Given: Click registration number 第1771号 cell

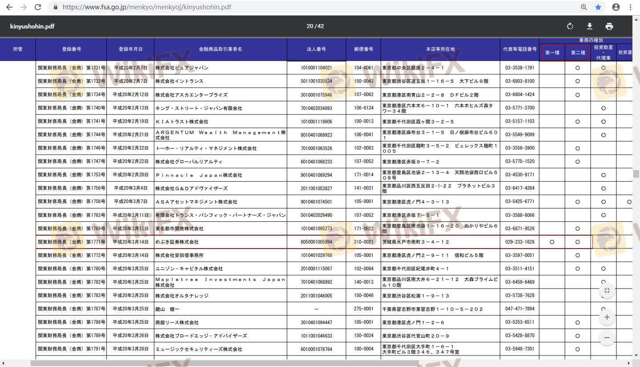Looking at the screenshot, I should (71, 242).
